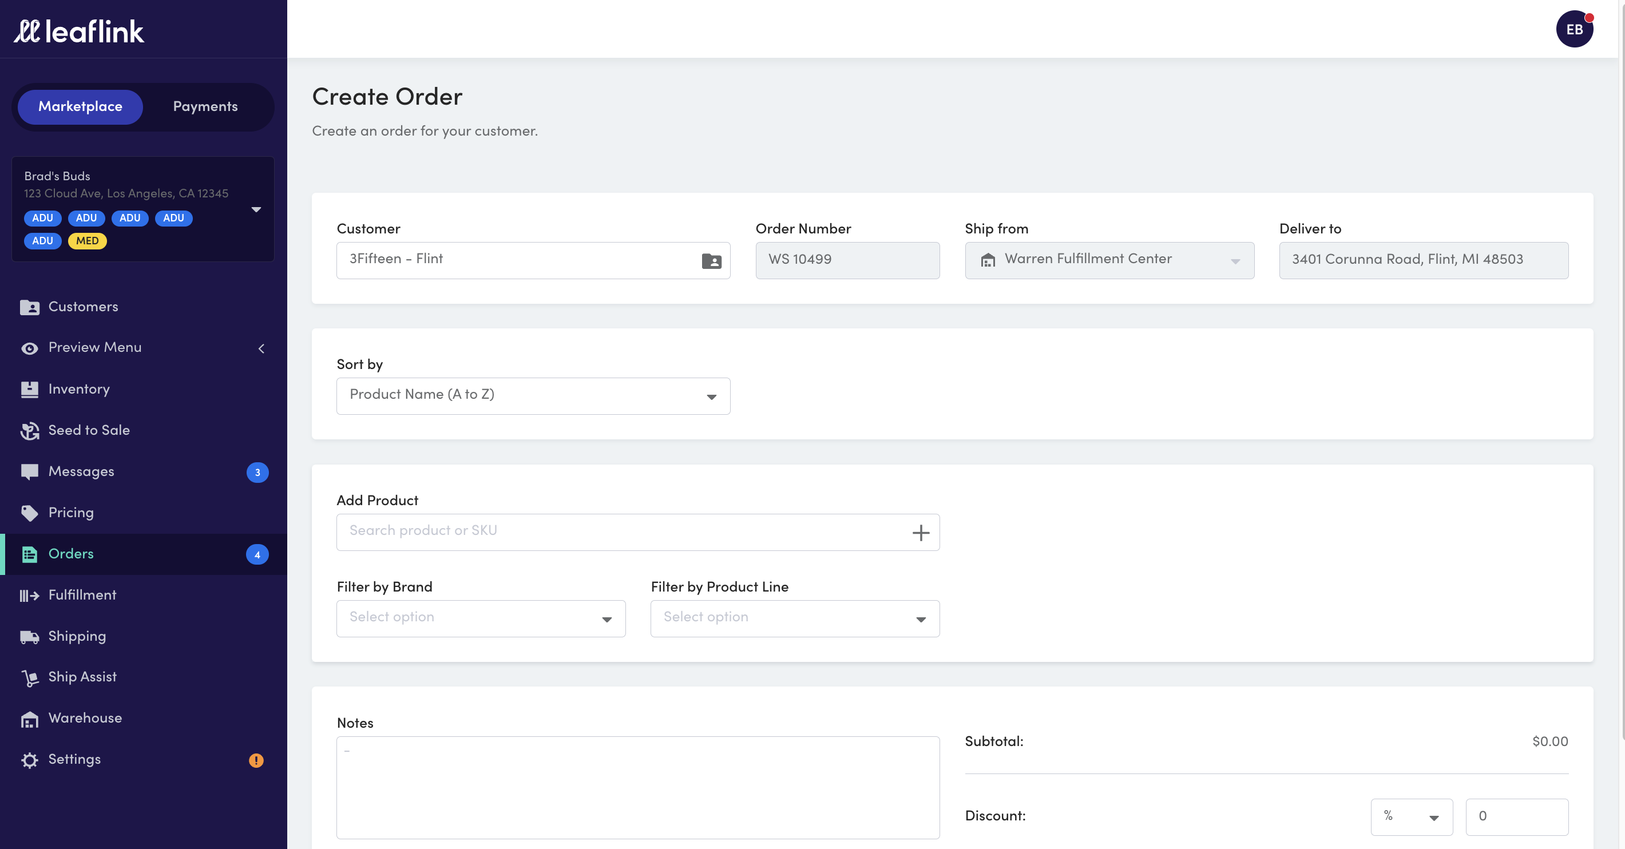
Task: Click the Shipping truck icon
Action: pos(30,636)
